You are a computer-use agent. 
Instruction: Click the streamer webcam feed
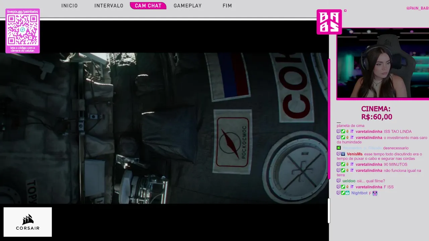point(383,64)
